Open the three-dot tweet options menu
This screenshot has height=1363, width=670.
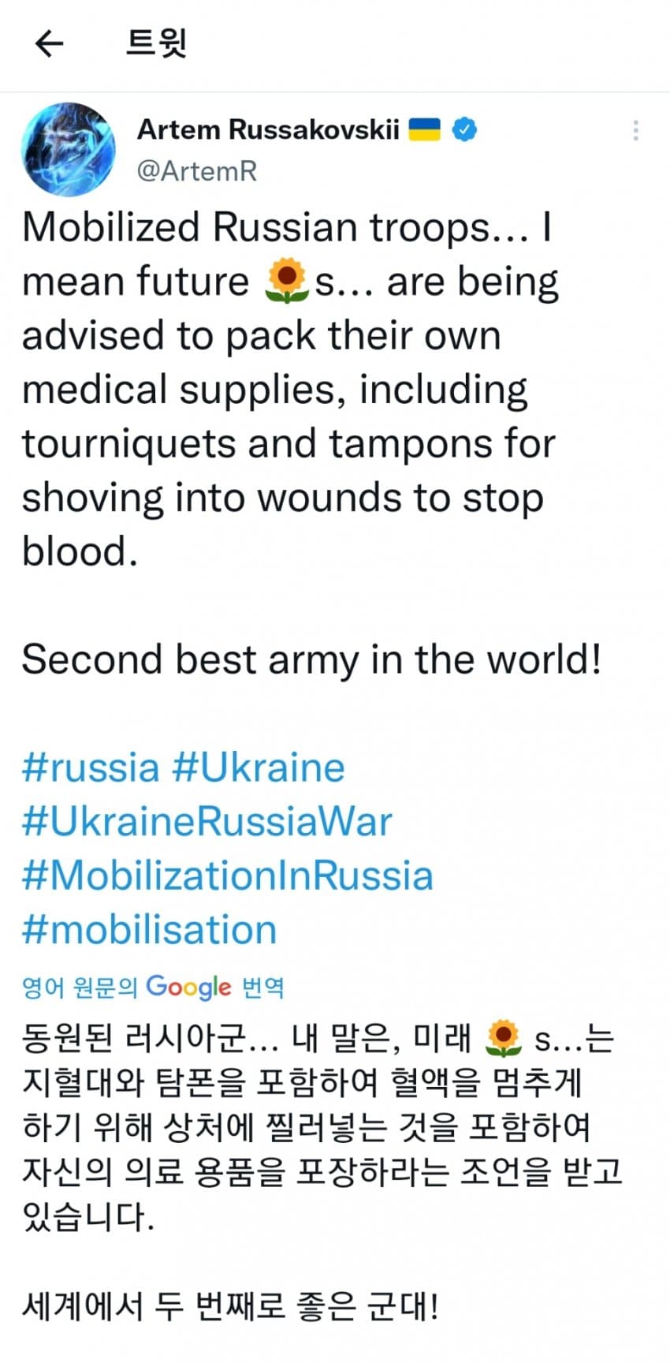click(635, 131)
